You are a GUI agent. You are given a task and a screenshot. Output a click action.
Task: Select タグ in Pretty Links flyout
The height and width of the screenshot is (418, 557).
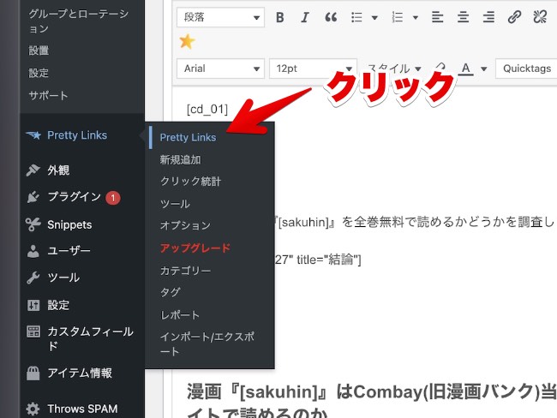pyautogui.click(x=171, y=292)
